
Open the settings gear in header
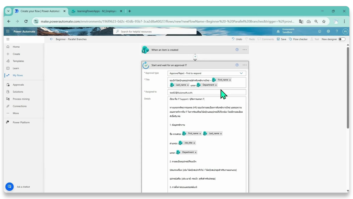328,31
